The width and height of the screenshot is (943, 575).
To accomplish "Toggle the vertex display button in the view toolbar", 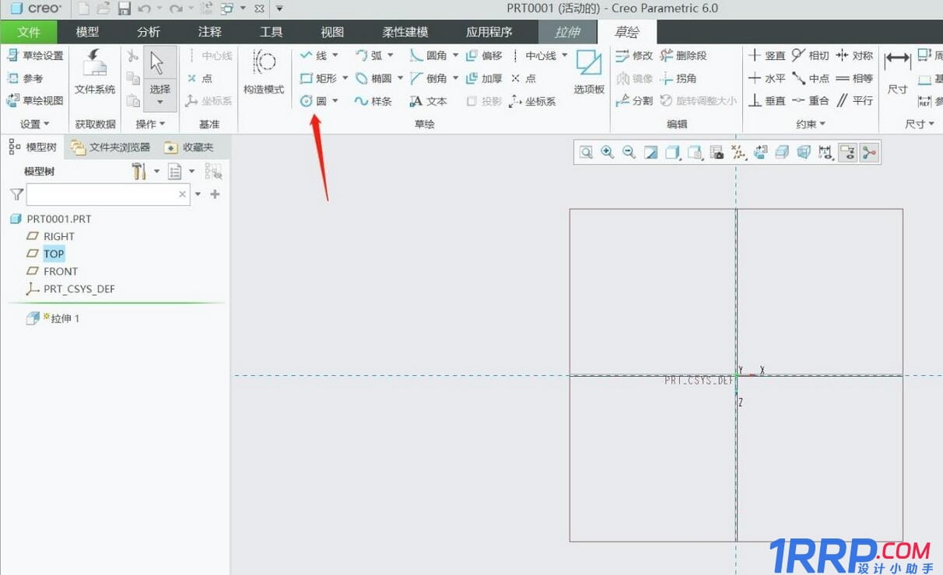I will coord(869,153).
